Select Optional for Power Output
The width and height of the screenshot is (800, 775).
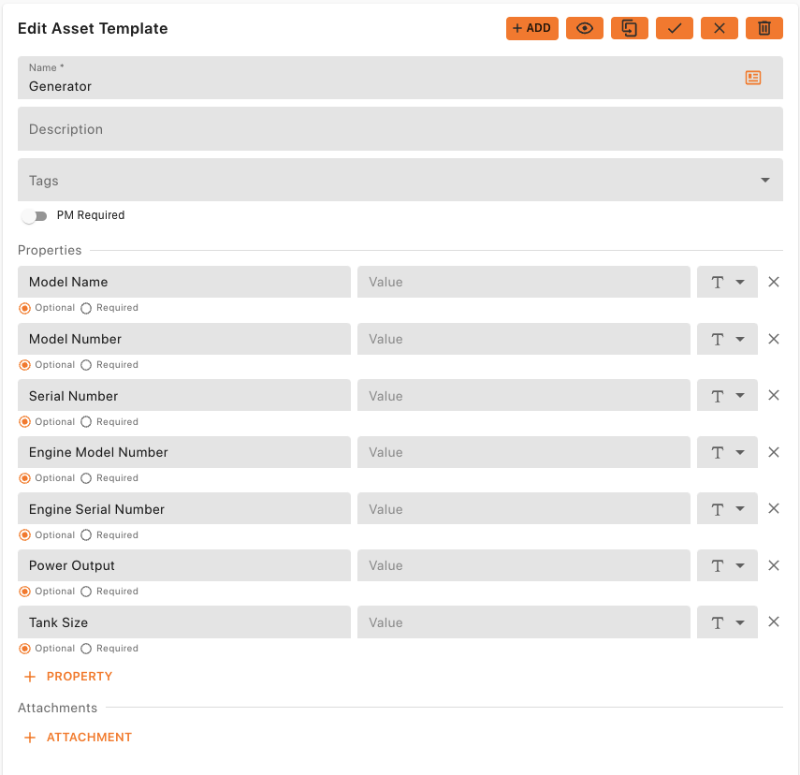point(24,592)
